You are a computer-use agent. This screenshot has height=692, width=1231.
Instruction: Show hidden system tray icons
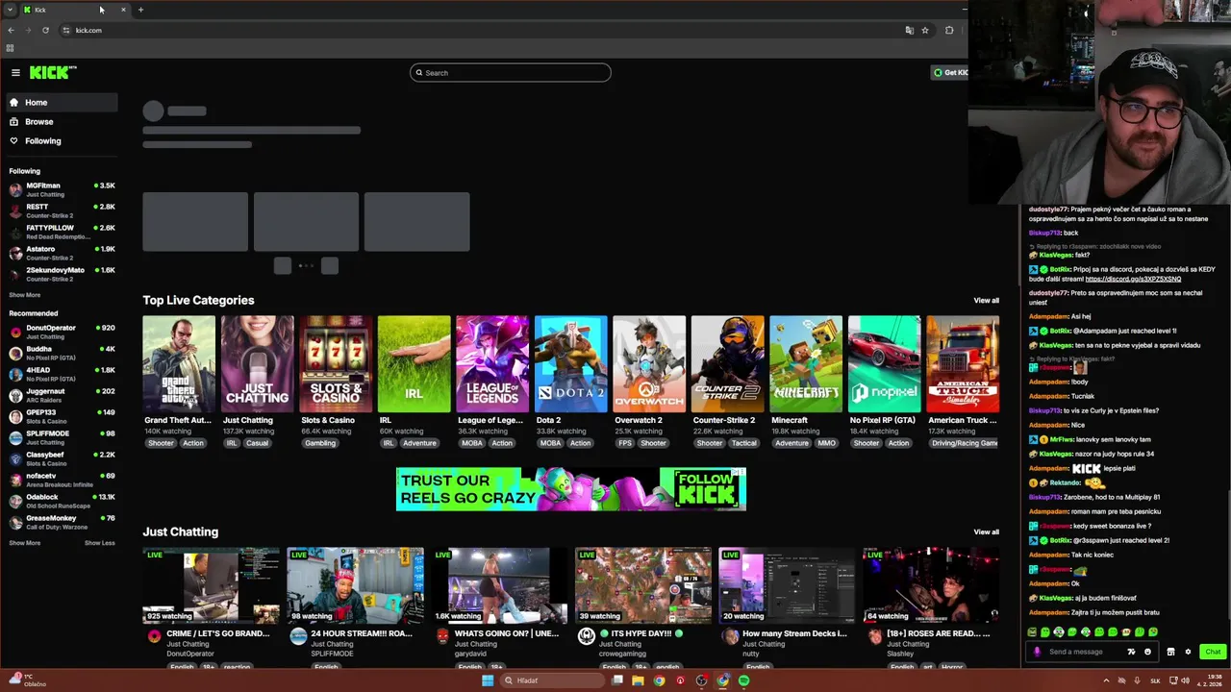[1106, 680]
